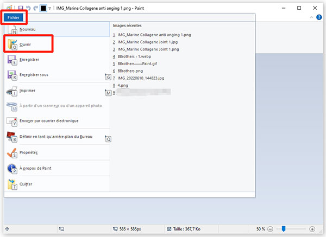Click the zoom in plus button
The height and width of the screenshot is (237, 326).
(x=312, y=229)
